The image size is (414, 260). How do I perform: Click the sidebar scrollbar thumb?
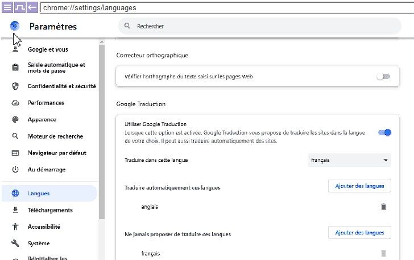tap(102, 132)
